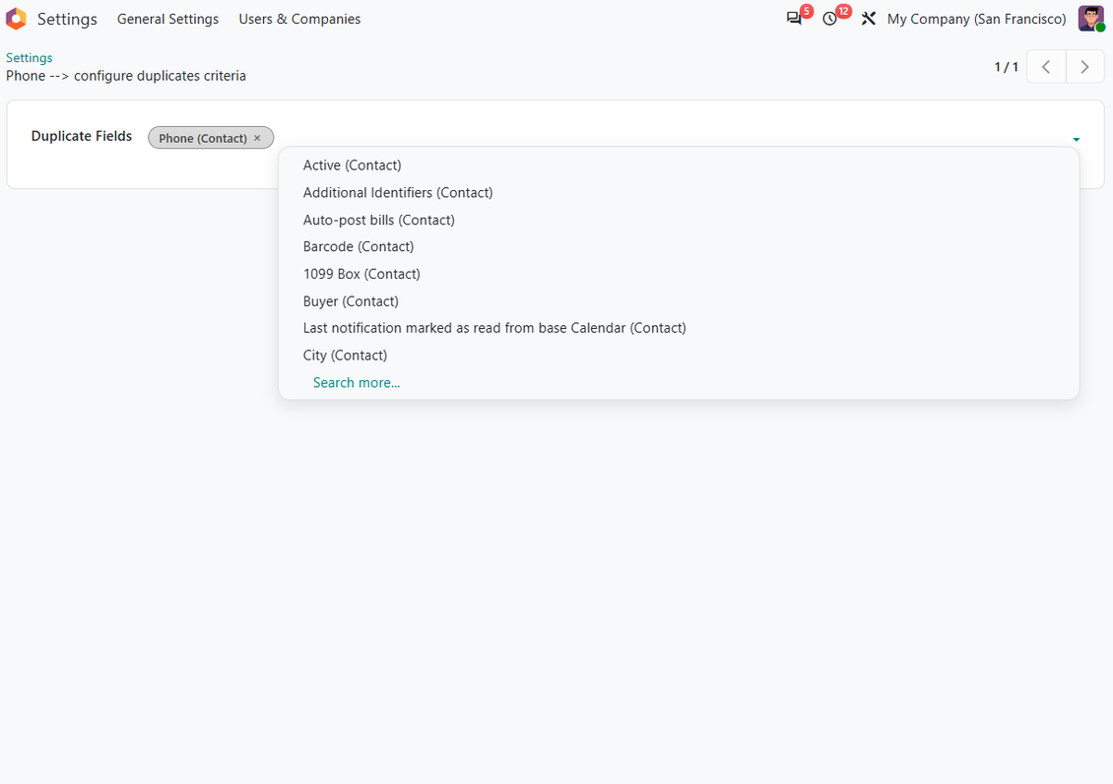Image resolution: width=1113 pixels, height=784 pixels.
Task: Select Last notification marked as read option
Action: (679, 328)
